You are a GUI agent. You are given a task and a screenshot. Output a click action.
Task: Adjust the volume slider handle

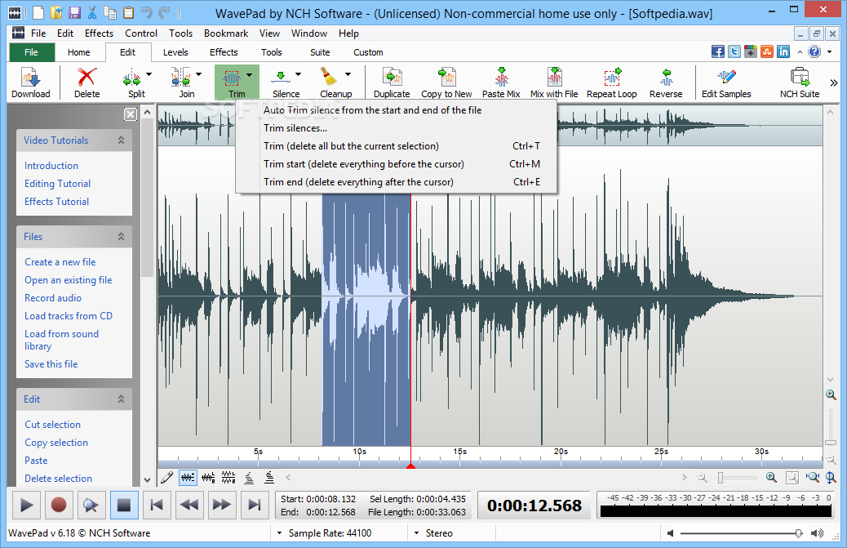click(798, 533)
